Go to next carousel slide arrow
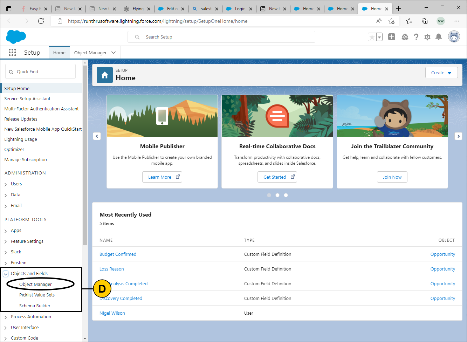Viewport: 467px width, 342px height. [x=458, y=136]
